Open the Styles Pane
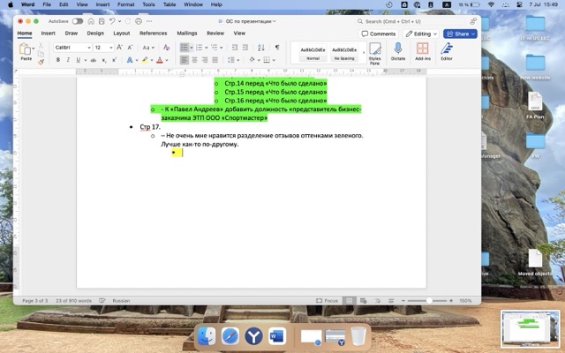This screenshot has width=565, height=353. [x=374, y=51]
